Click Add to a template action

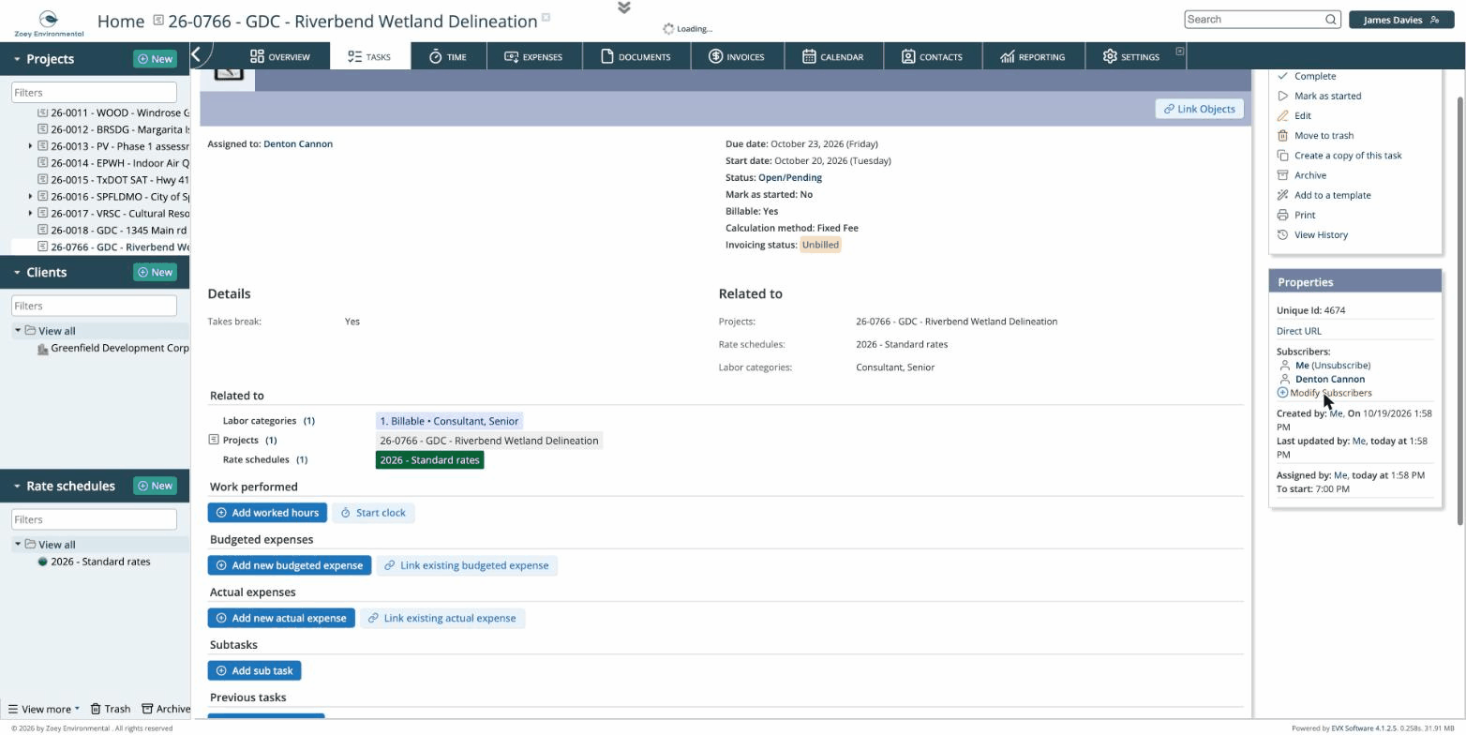coord(1324,195)
